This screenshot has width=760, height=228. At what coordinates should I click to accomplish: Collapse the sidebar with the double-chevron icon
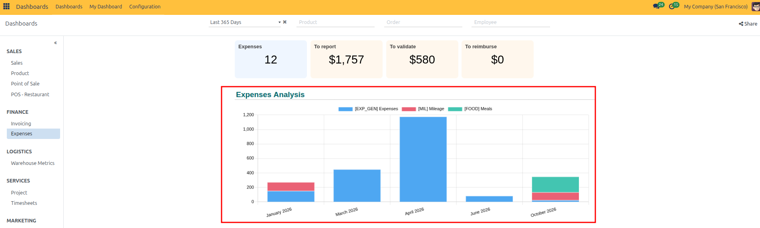(x=55, y=43)
